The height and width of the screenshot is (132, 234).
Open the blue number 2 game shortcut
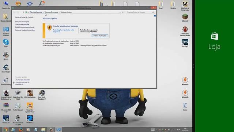click(30, 119)
